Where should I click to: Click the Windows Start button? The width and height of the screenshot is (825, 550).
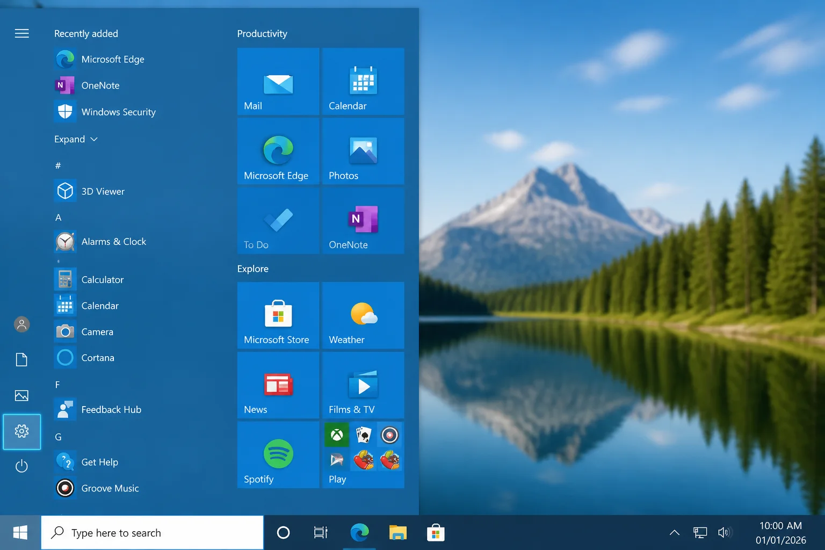(20, 532)
